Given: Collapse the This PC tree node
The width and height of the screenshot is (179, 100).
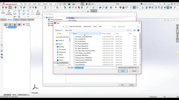Looking at the screenshot, I should (55, 44).
